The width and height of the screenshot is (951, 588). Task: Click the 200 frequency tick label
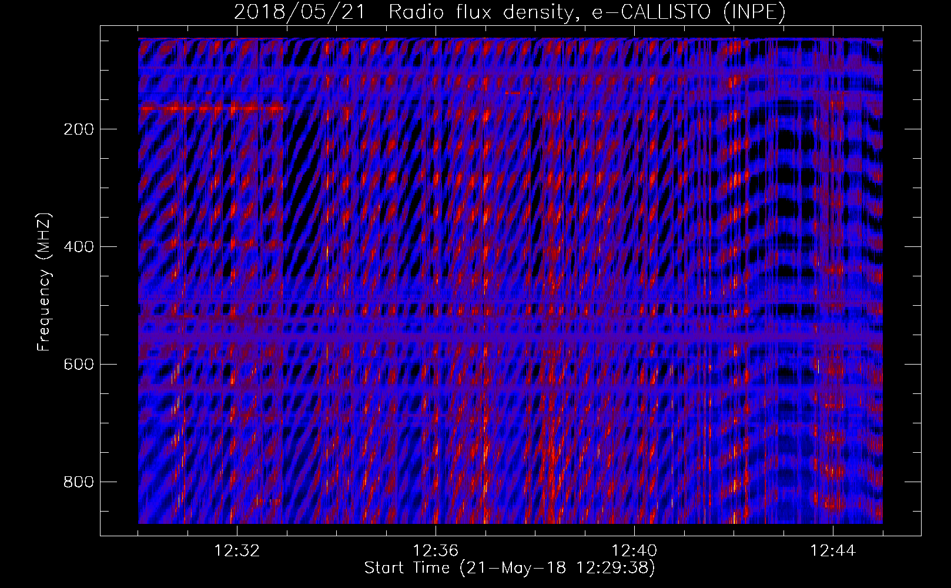79,129
